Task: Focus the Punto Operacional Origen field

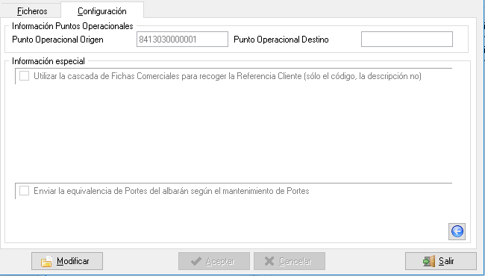Action: pos(182,40)
